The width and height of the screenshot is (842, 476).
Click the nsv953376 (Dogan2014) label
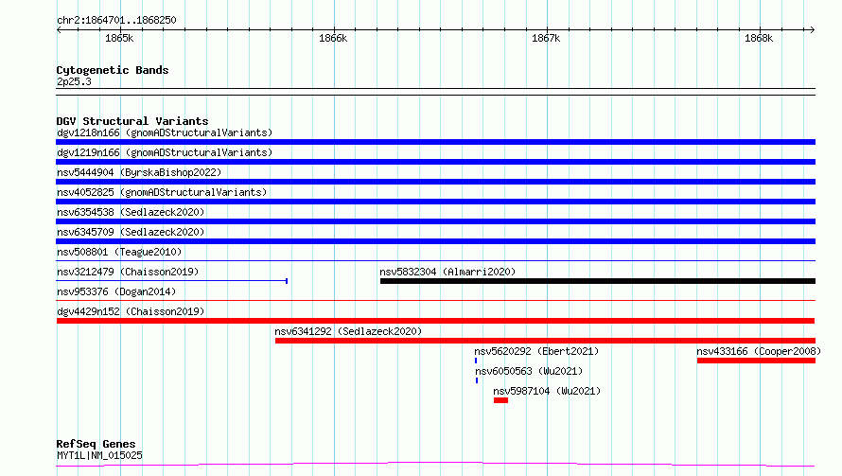tap(116, 291)
